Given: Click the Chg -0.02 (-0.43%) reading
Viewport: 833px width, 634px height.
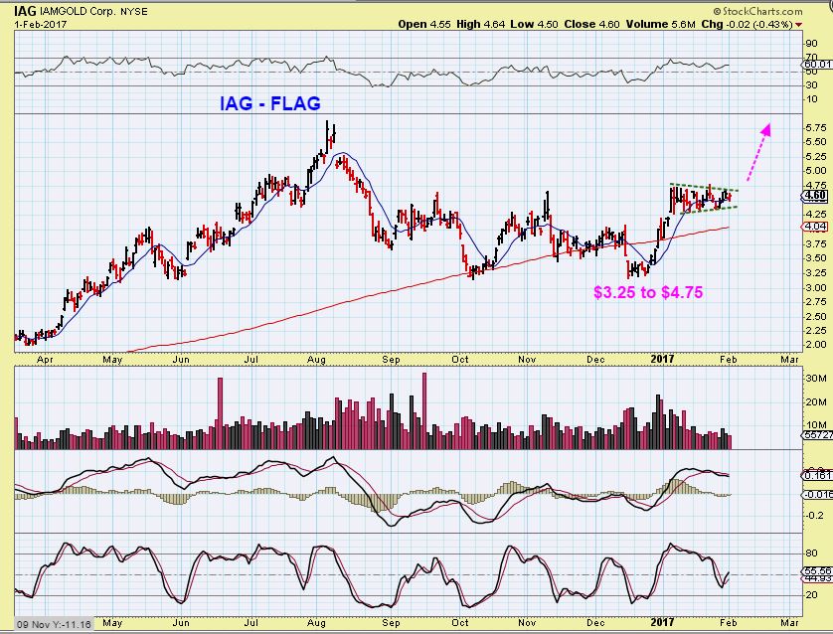Looking at the screenshot, I should [747, 24].
